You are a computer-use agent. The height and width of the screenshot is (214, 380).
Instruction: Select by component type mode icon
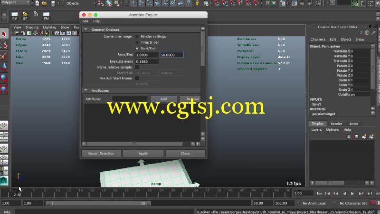coord(117,3)
